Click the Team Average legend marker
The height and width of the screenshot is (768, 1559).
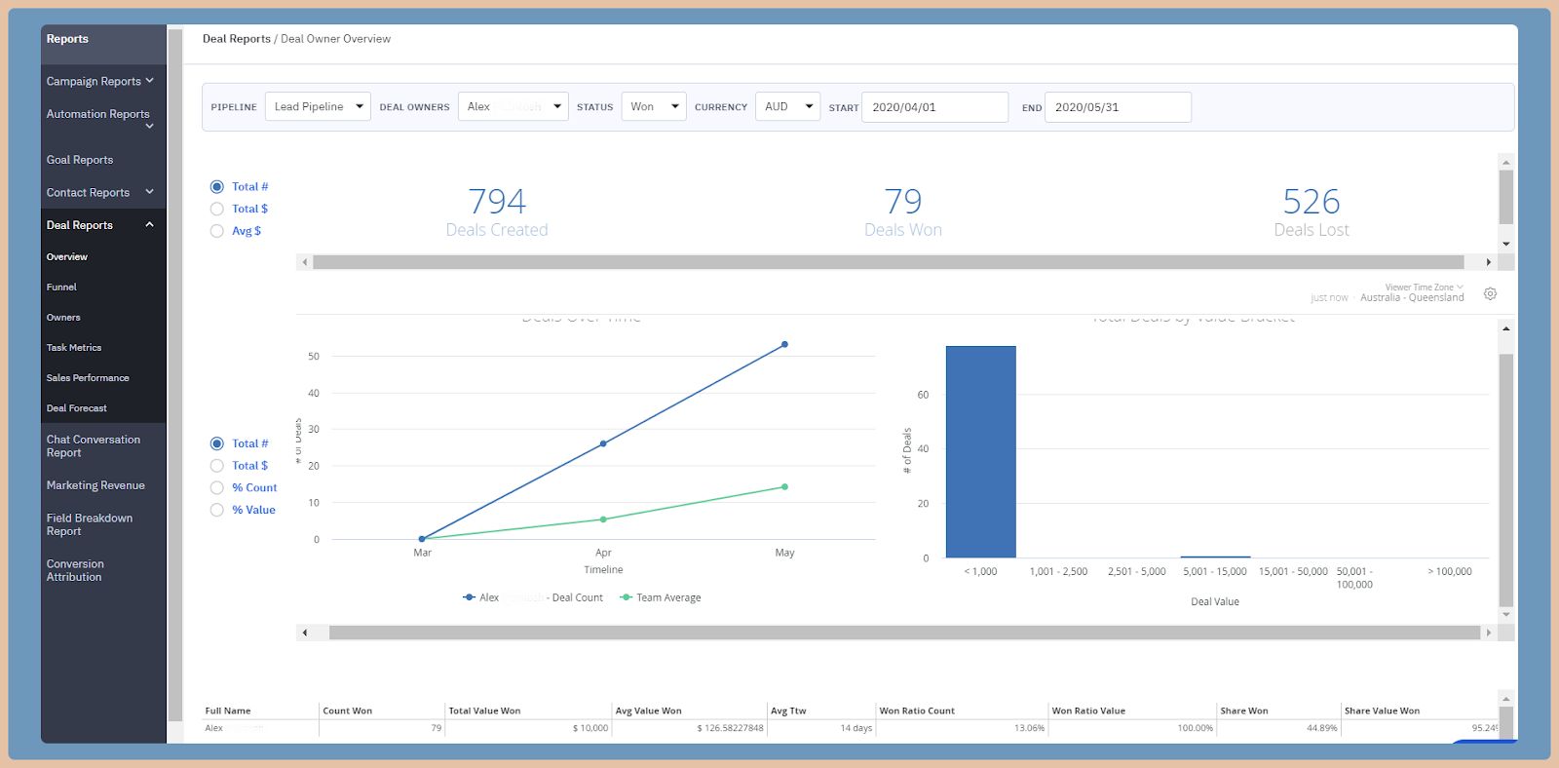pyautogui.click(x=626, y=597)
